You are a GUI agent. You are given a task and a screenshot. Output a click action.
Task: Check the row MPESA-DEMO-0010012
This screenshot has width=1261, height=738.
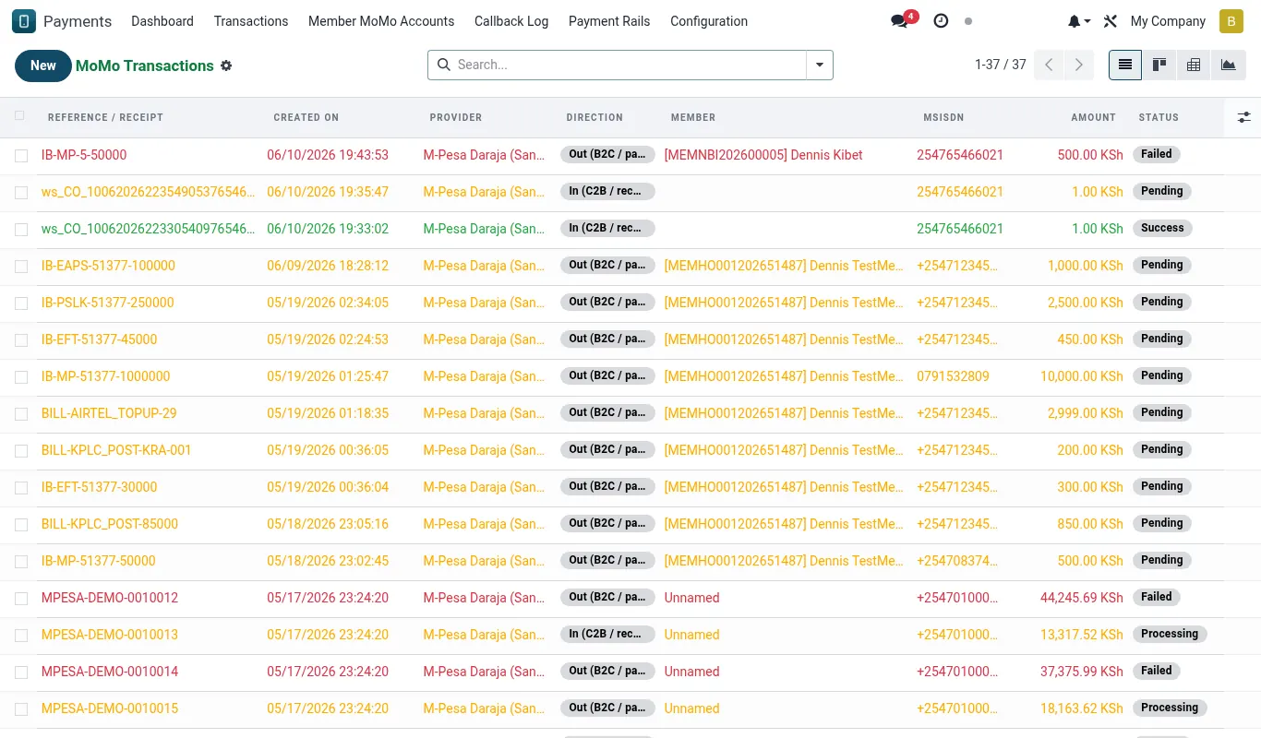point(21,599)
